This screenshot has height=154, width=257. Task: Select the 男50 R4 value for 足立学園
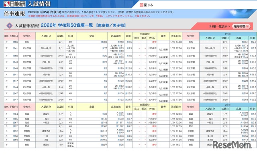(16, 56)
